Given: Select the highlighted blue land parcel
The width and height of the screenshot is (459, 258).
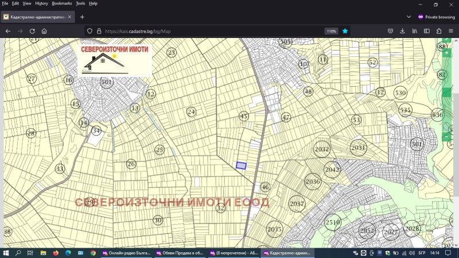Looking at the screenshot, I should [x=241, y=165].
